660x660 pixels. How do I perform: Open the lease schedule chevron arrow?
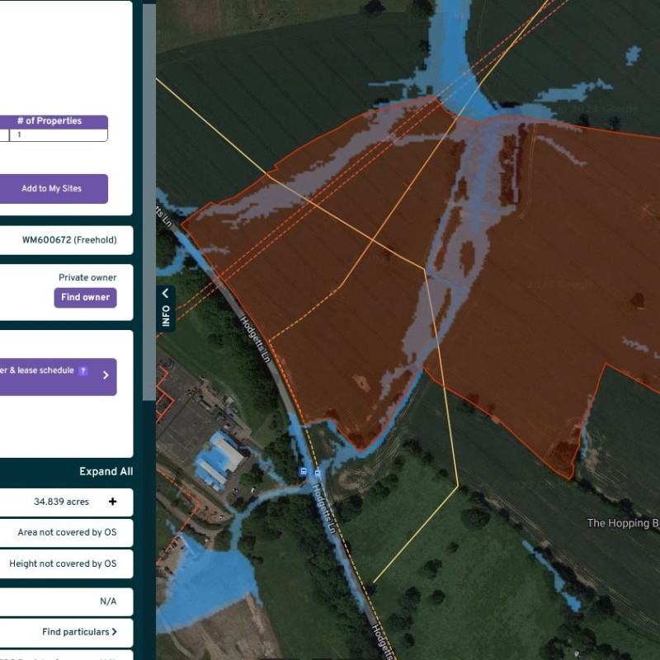pyautogui.click(x=106, y=375)
